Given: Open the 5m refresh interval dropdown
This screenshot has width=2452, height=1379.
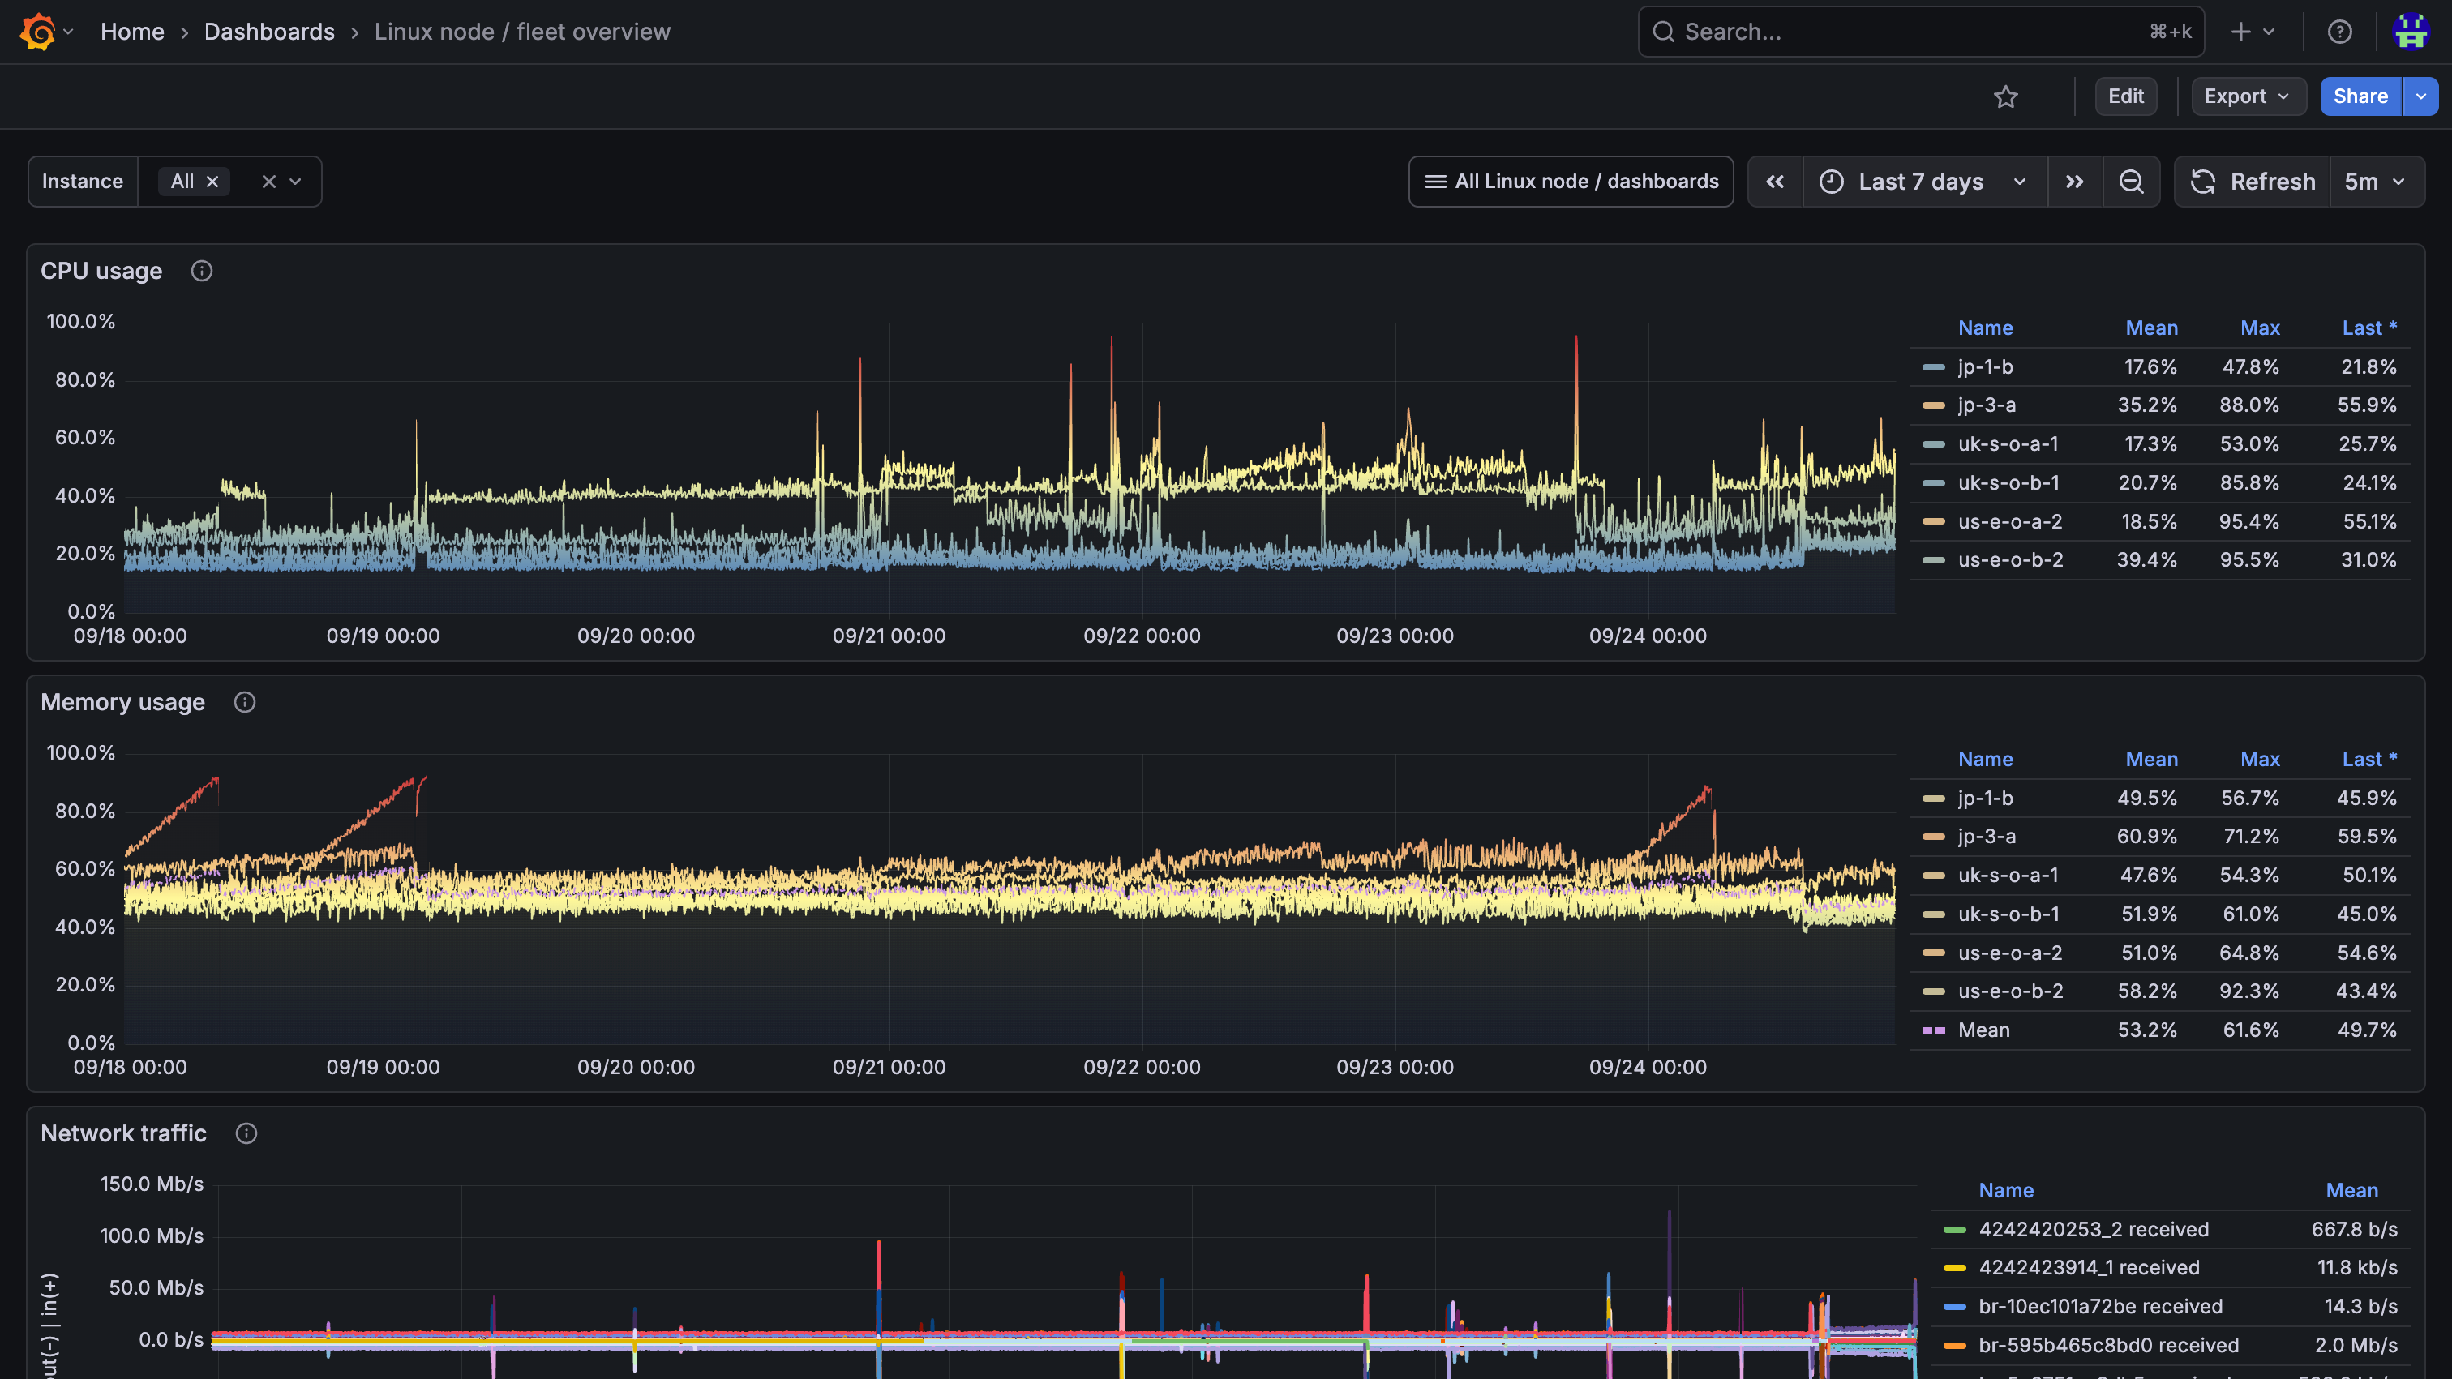Looking at the screenshot, I should pyautogui.click(x=2376, y=182).
